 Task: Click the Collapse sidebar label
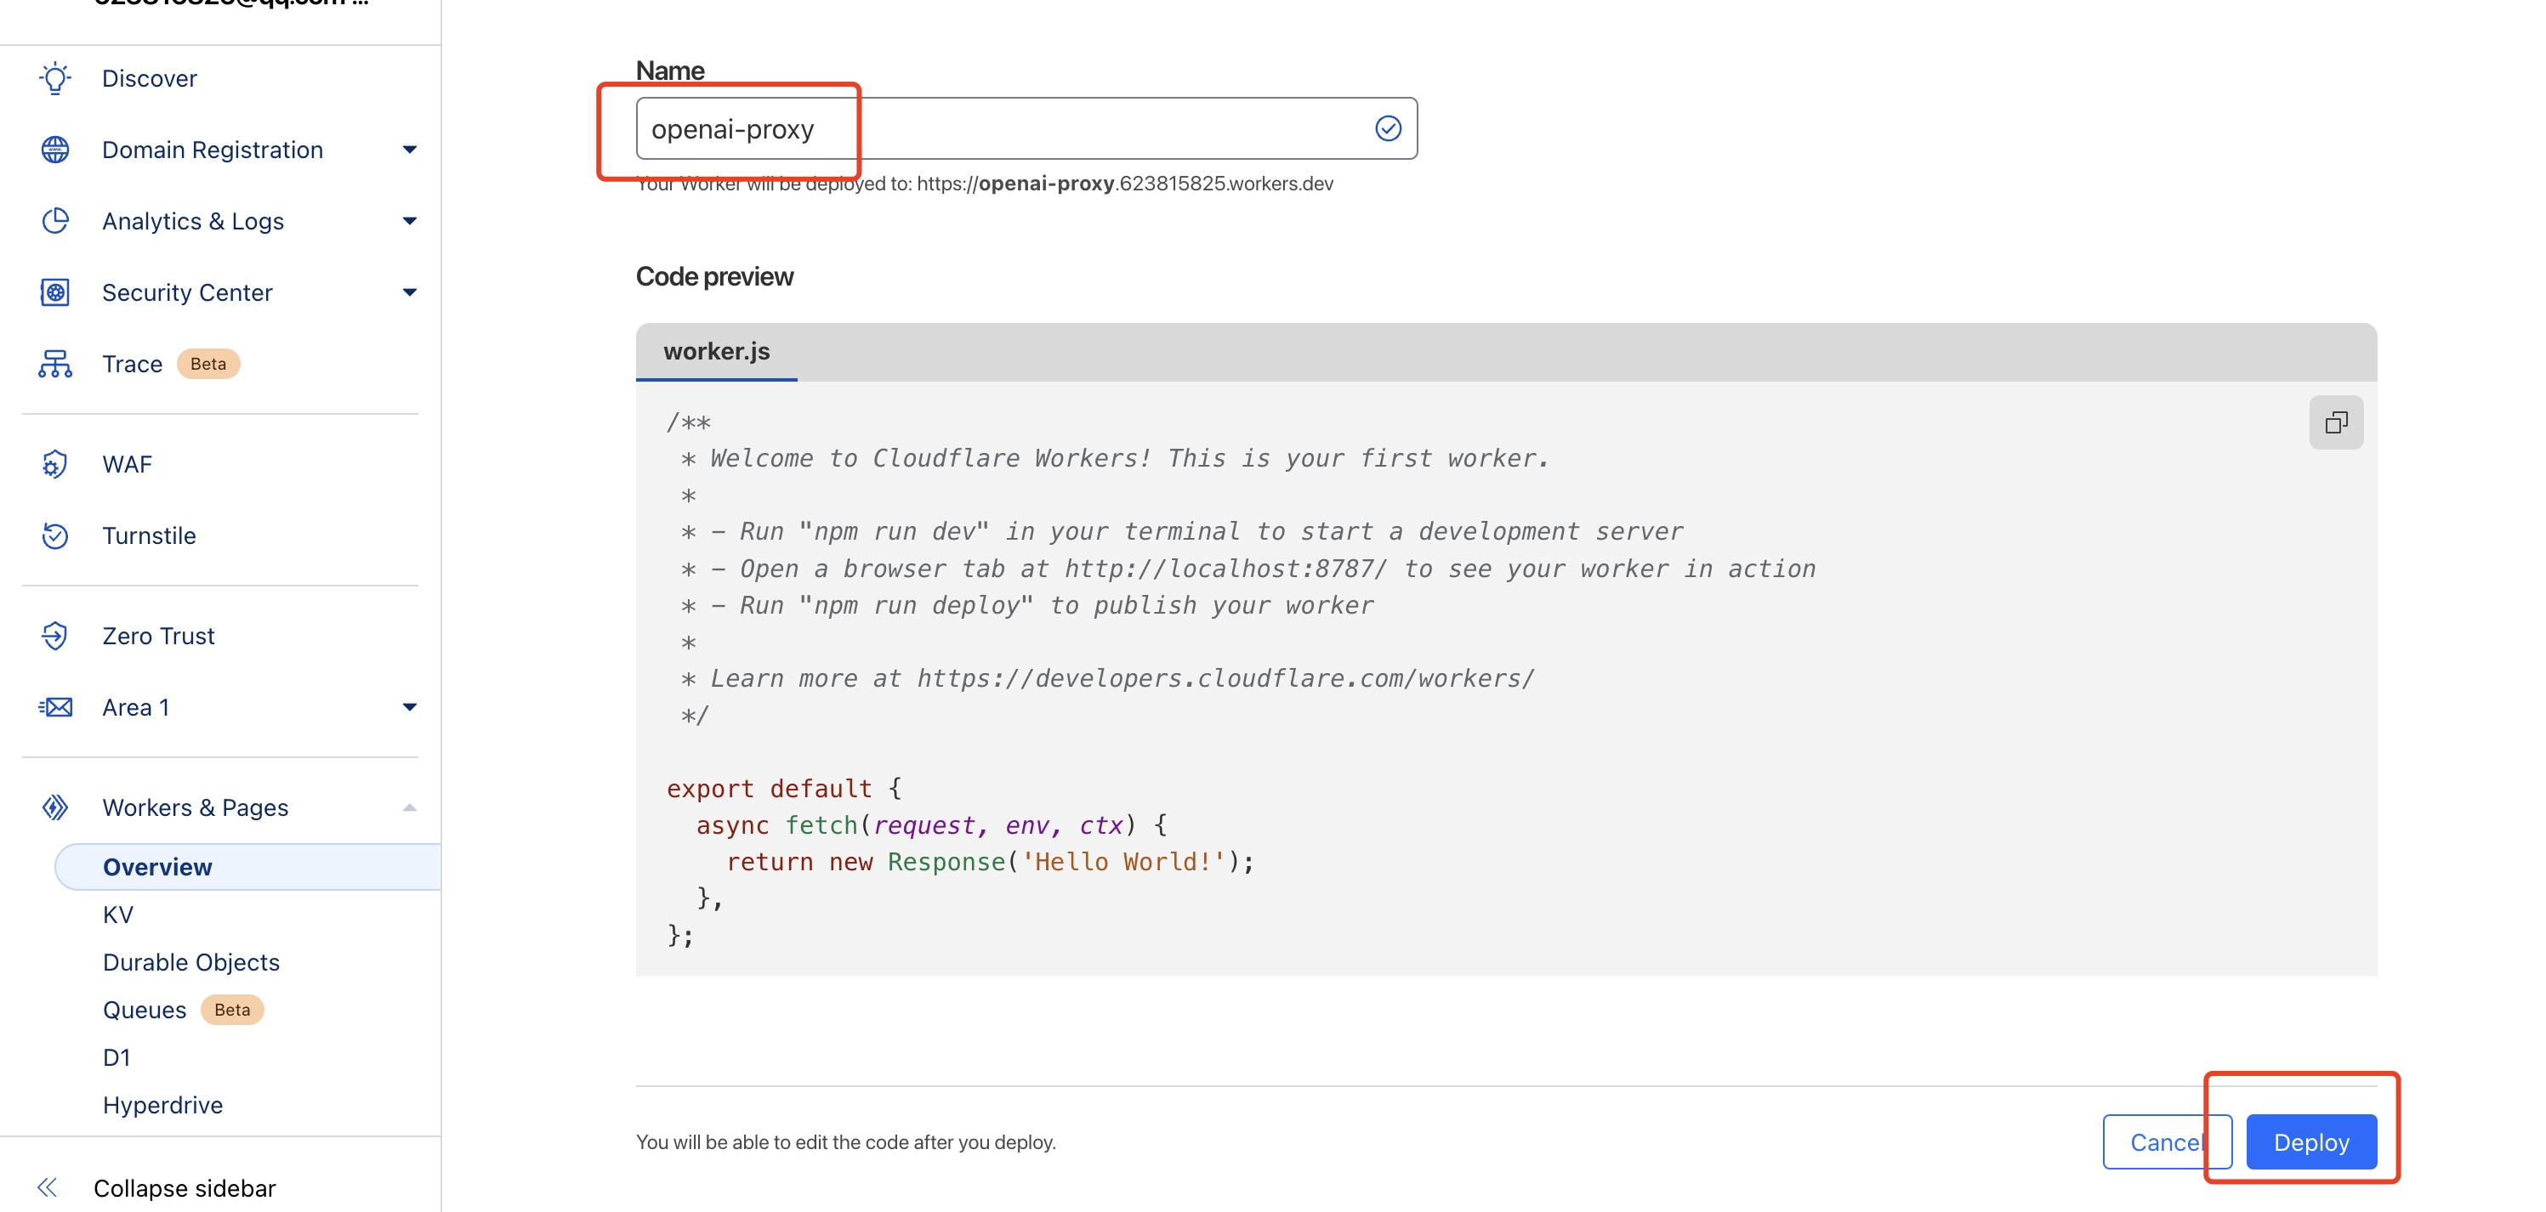185,1187
